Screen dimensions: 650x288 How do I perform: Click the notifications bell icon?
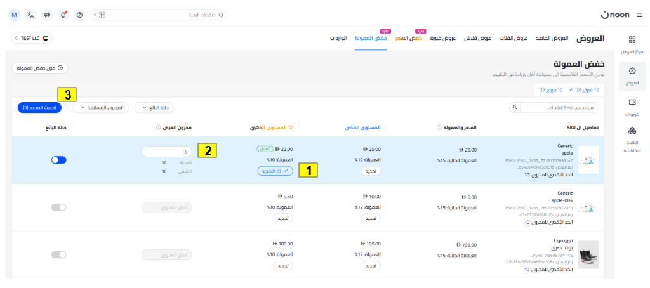click(63, 15)
